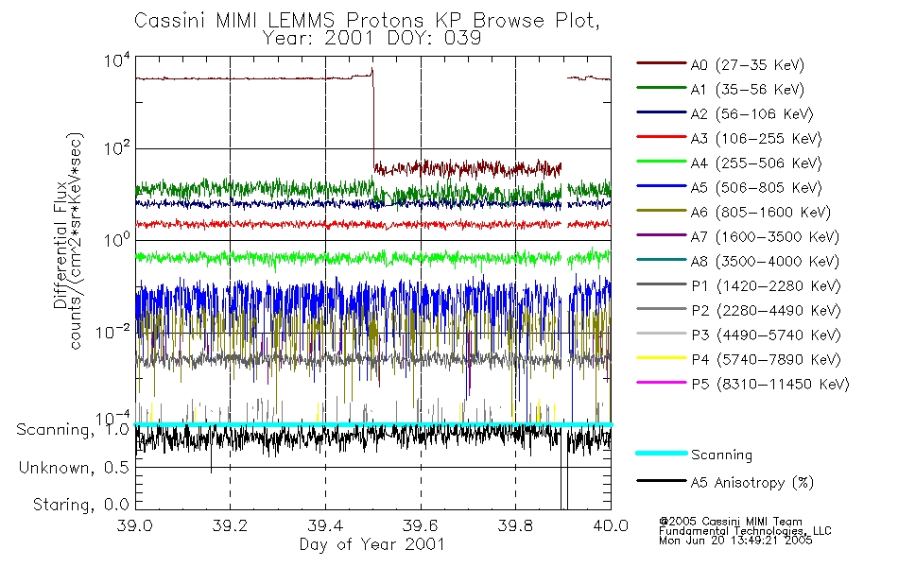Click the A5 (506-805 KeV) blue legend line
Screen dimensions: 898x567
(662, 186)
